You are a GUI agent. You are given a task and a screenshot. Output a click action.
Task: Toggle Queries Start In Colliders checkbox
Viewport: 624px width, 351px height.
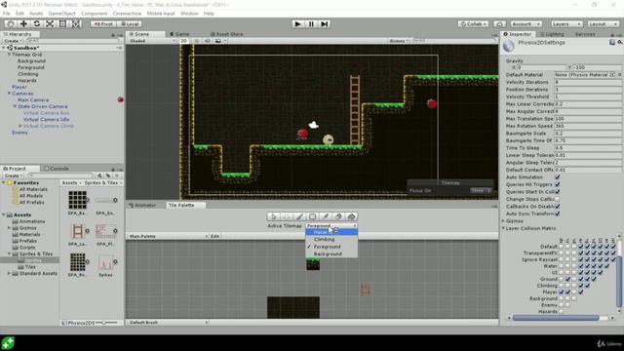point(557,192)
